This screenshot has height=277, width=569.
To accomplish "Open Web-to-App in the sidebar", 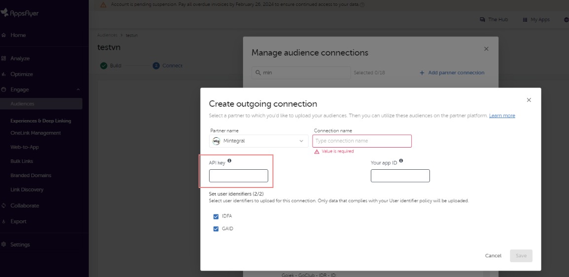I will pyautogui.click(x=25, y=147).
